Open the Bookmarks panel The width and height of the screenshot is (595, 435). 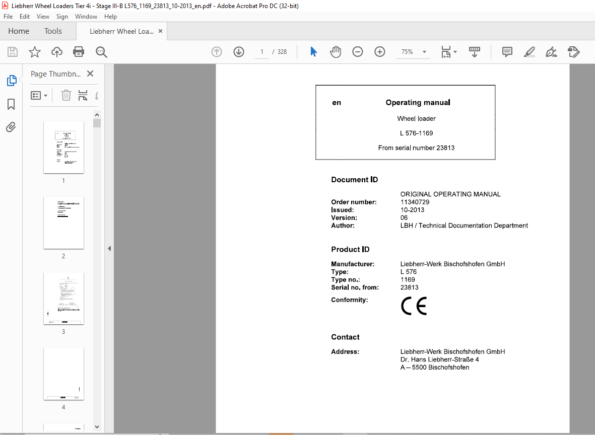pyautogui.click(x=11, y=104)
